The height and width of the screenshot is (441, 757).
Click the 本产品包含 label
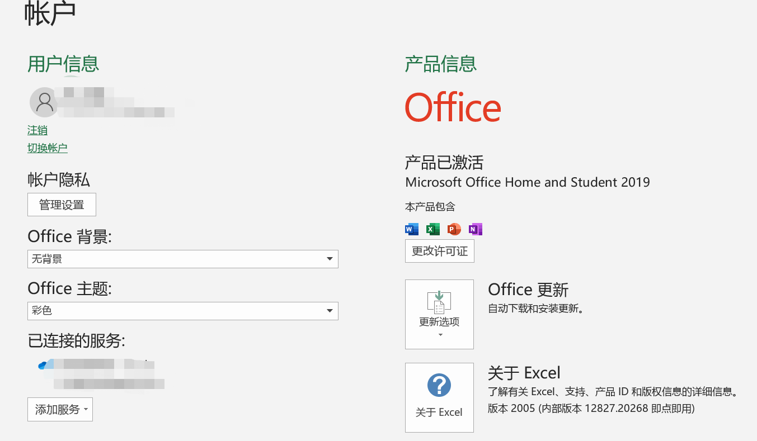(x=430, y=207)
